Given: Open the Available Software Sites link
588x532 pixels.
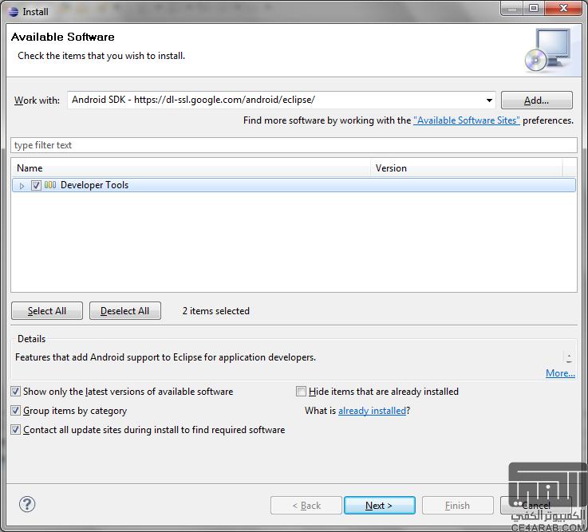Looking at the screenshot, I should pyautogui.click(x=467, y=120).
